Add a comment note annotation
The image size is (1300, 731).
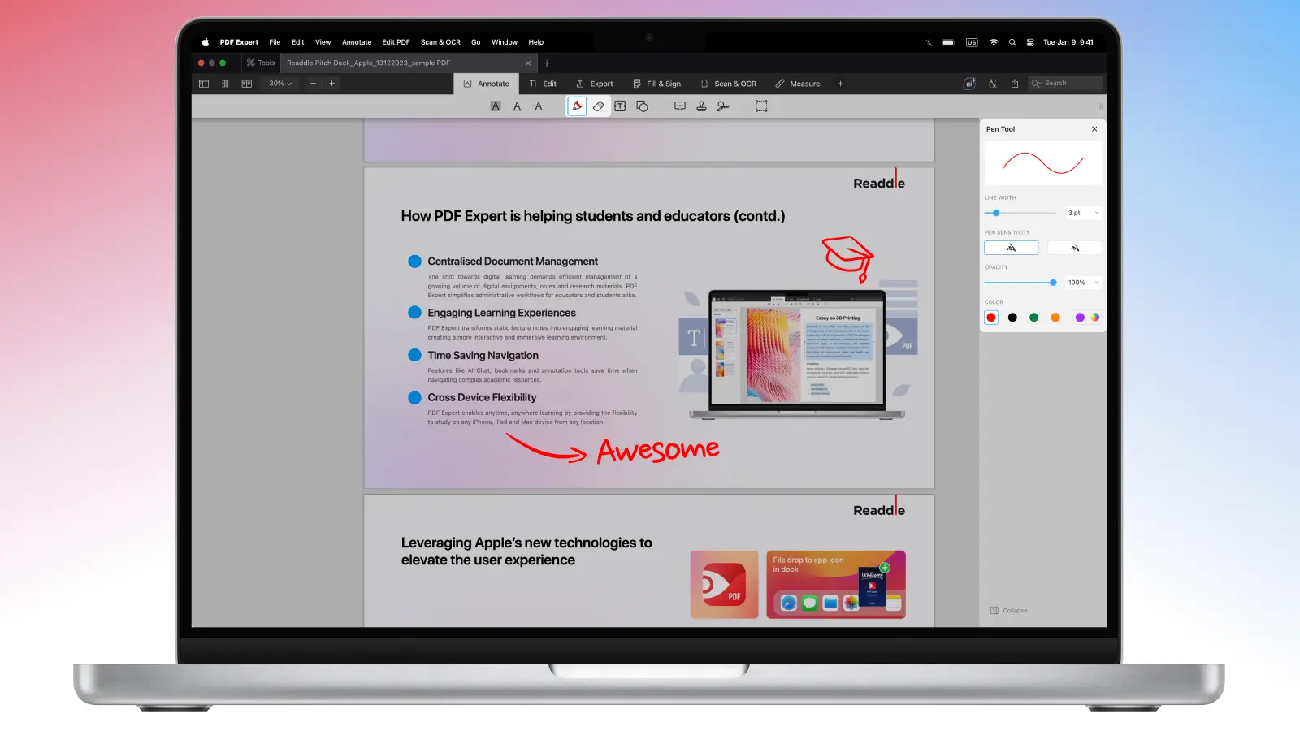(x=680, y=106)
